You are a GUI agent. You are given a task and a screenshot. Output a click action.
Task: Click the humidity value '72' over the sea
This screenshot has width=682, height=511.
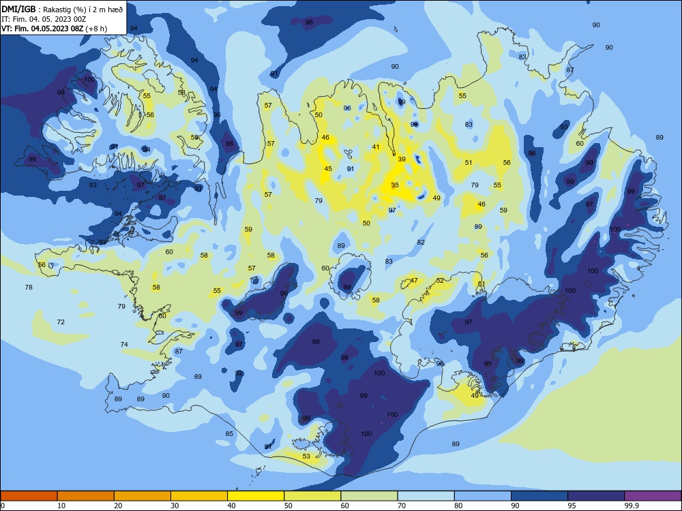coord(61,322)
